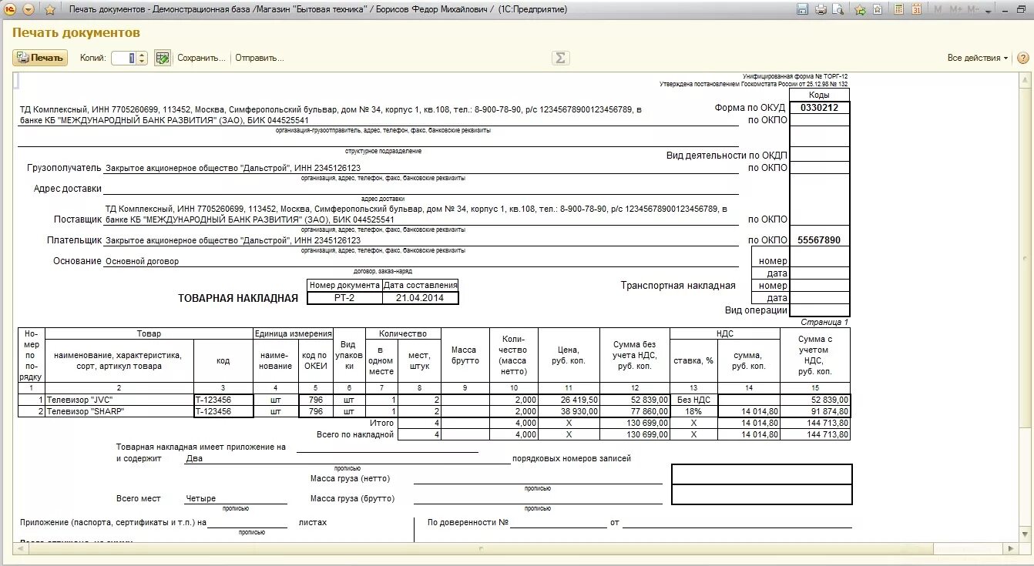Screen dimensions: 1034x566
Task: Select date cell 21.04.2014
Action: [x=420, y=297]
